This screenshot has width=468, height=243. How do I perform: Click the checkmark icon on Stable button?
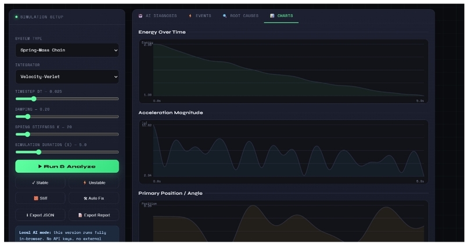[34, 183]
